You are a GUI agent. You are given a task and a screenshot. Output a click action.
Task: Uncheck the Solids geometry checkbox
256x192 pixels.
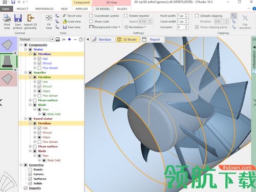30,183
